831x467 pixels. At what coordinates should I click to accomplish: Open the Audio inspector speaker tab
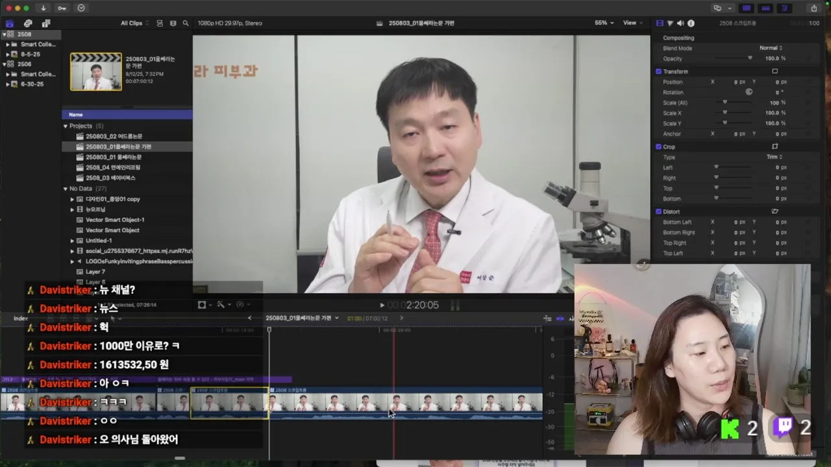(x=680, y=23)
